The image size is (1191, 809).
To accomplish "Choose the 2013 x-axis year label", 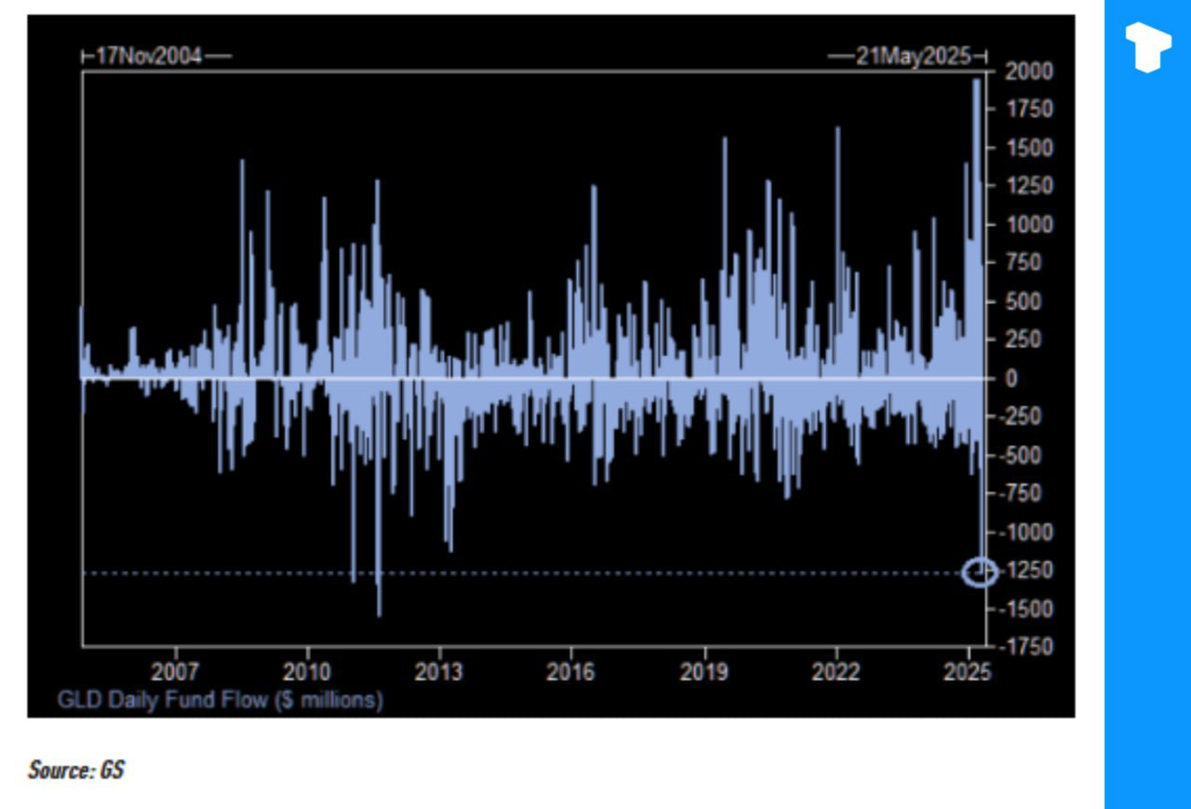I will pyautogui.click(x=439, y=671).
